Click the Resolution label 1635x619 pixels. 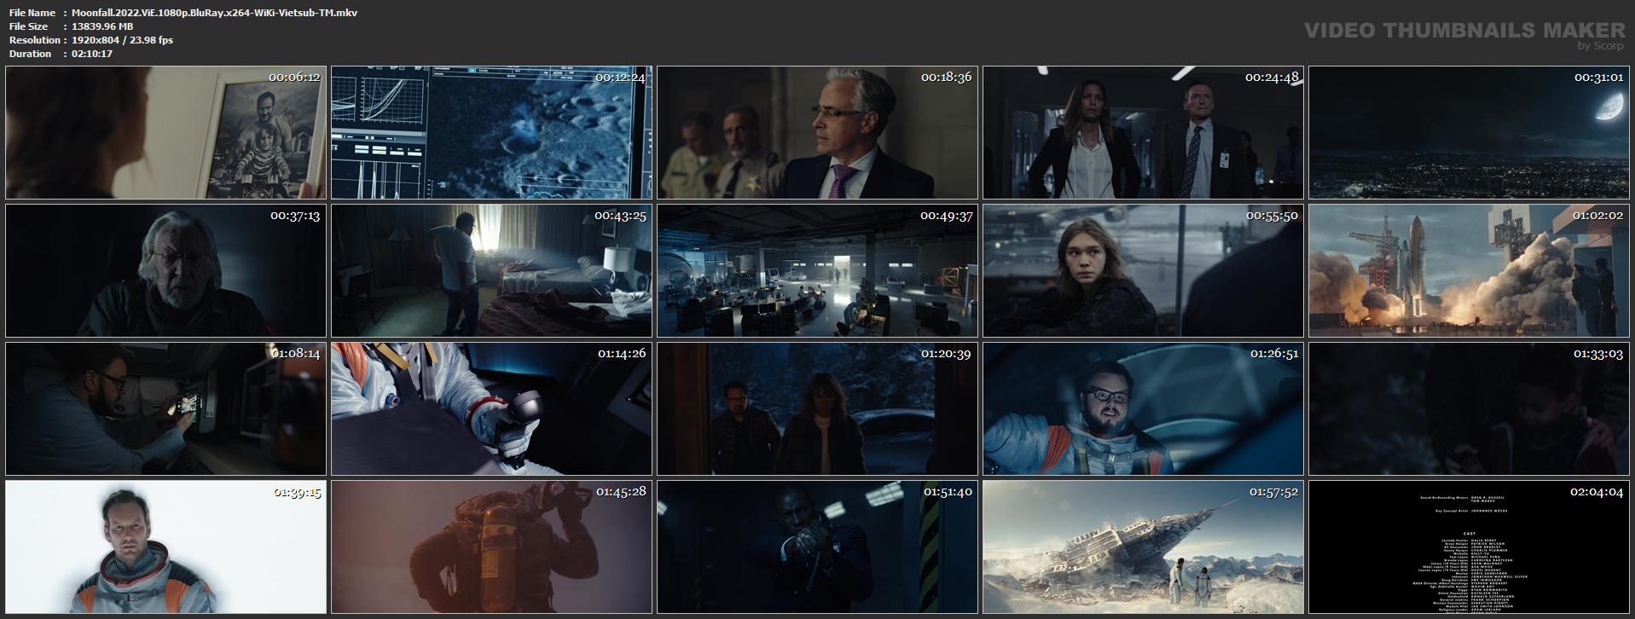point(35,40)
